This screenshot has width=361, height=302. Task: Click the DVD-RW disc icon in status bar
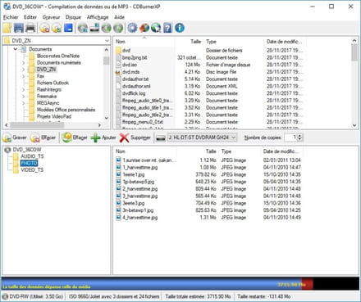pyautogui.click(x=5, y=296)
